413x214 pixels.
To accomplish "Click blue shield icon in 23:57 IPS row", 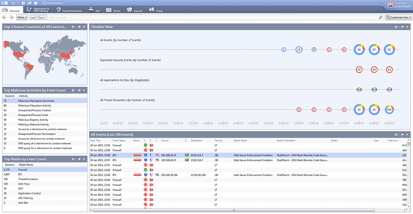I will [145, 160].
